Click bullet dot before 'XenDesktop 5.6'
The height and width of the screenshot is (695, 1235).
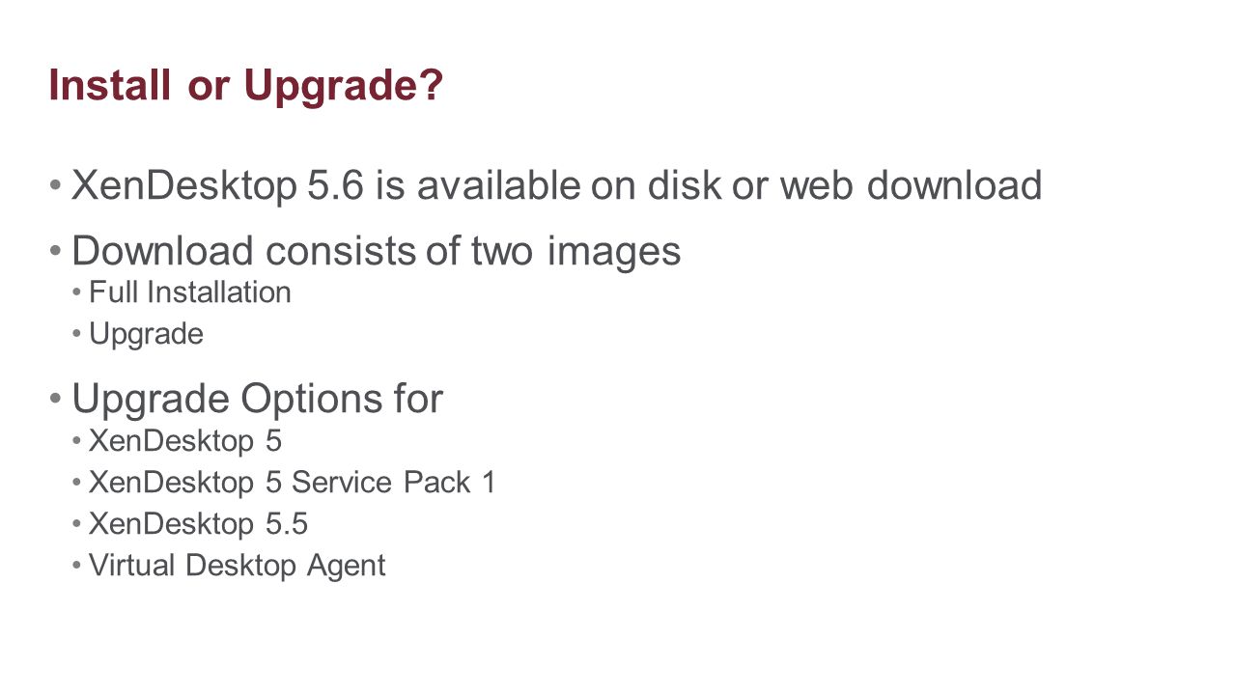(56, 184)
